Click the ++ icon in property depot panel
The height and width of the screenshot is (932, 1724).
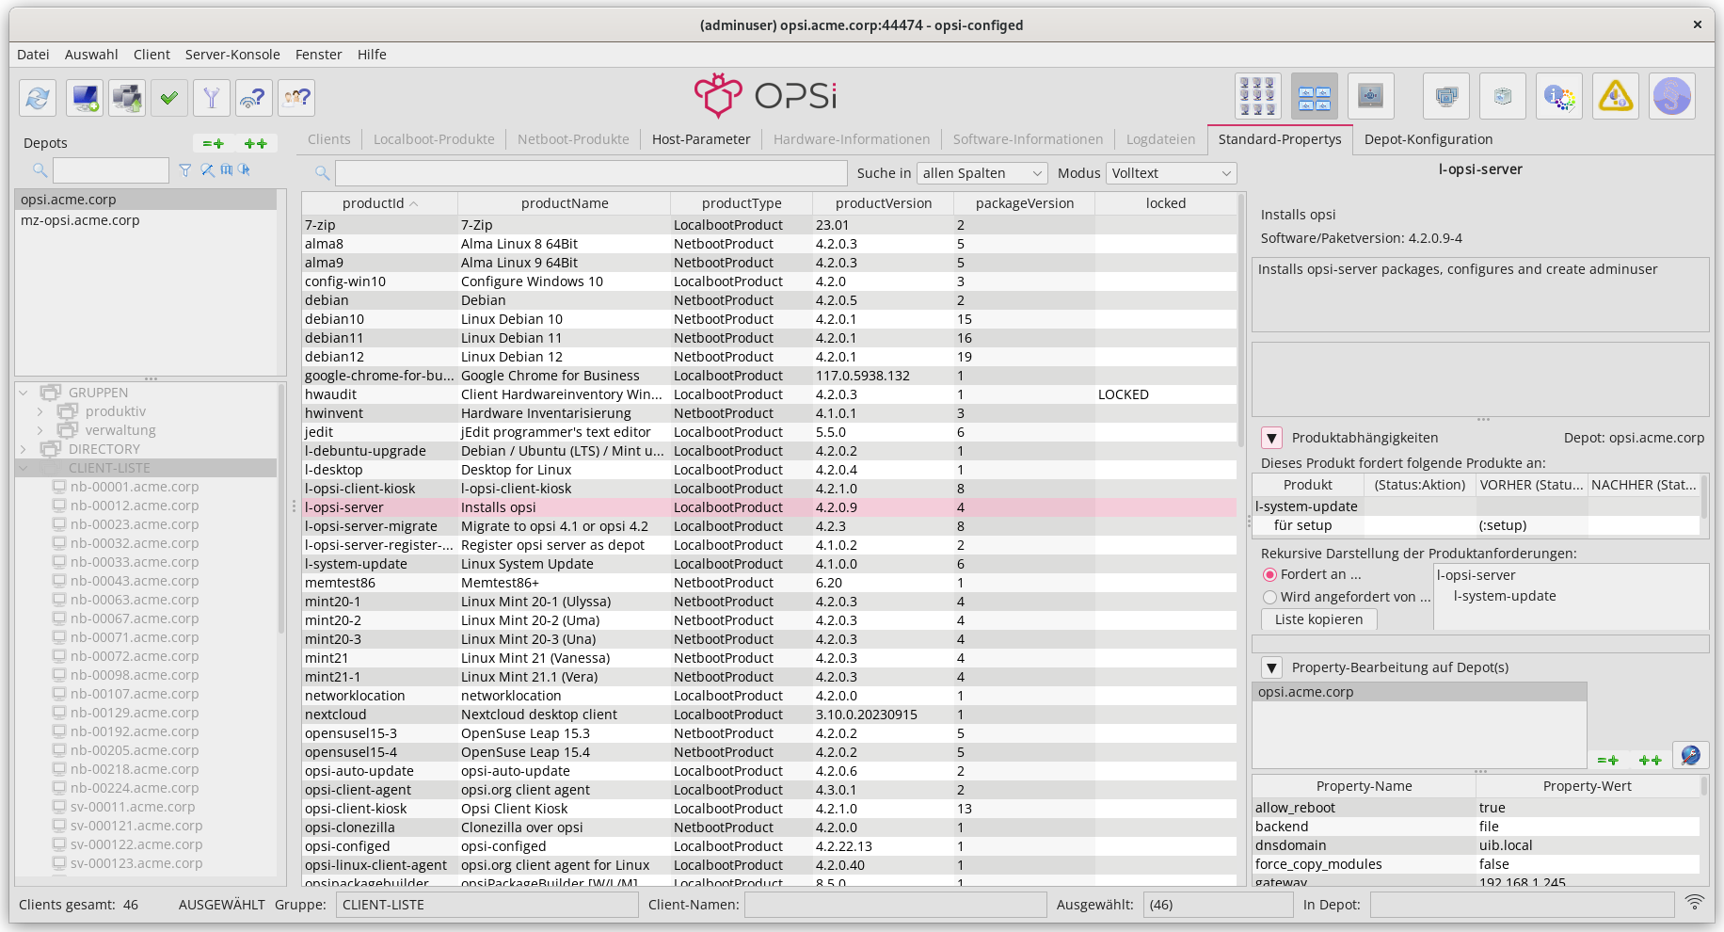1650,760
